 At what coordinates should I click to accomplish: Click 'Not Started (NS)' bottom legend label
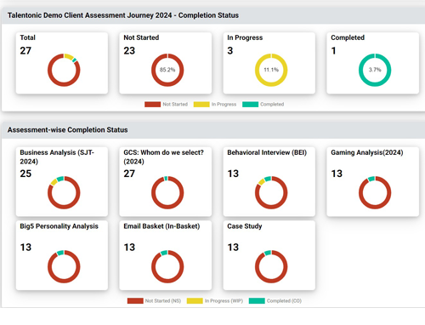click(163, 301)
